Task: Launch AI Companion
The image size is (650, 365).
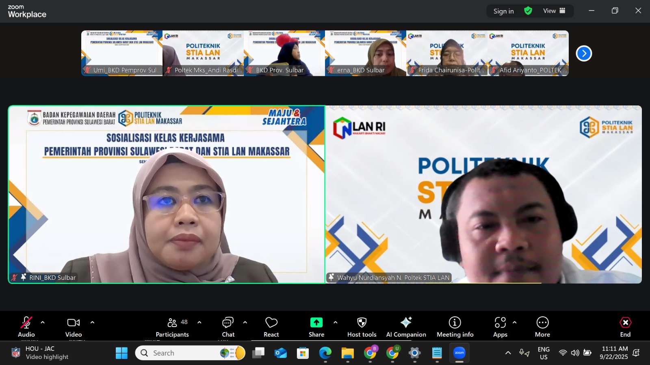Action: [406, 326]
